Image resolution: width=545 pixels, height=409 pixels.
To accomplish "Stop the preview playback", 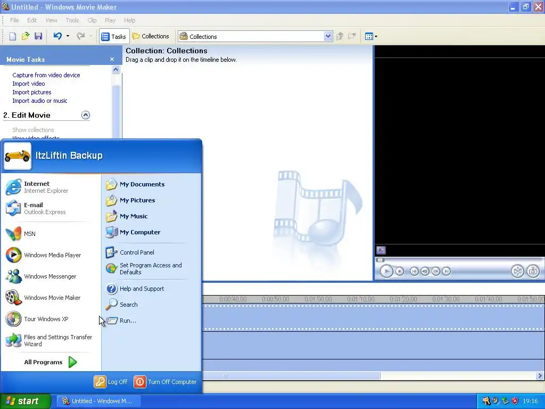I will pos(400,271).
